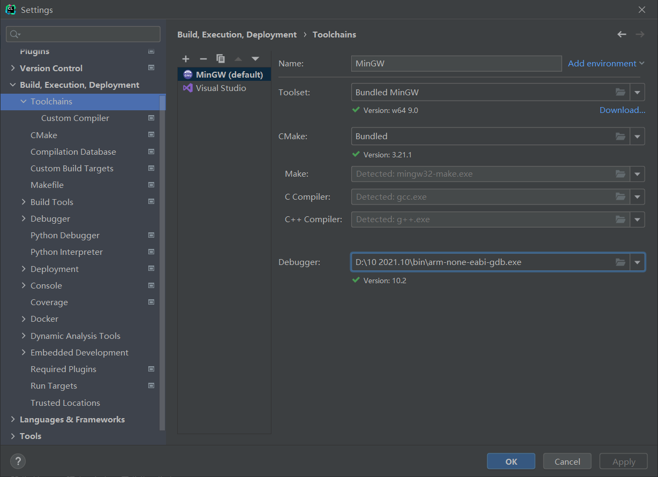Expand the Build Tools node
658x477 pixels.
(24, 202)
